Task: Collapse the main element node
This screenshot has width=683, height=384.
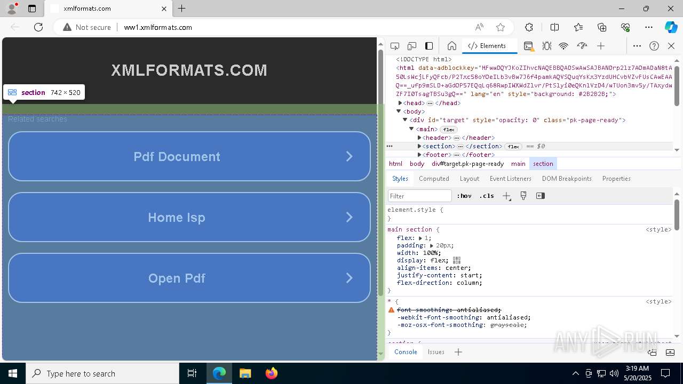Action: tap(411, 129)
